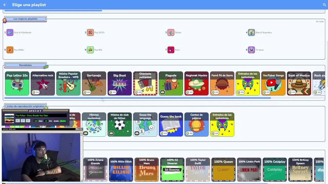Select the Forró Pé de Serra card

[x=222, y=83]
